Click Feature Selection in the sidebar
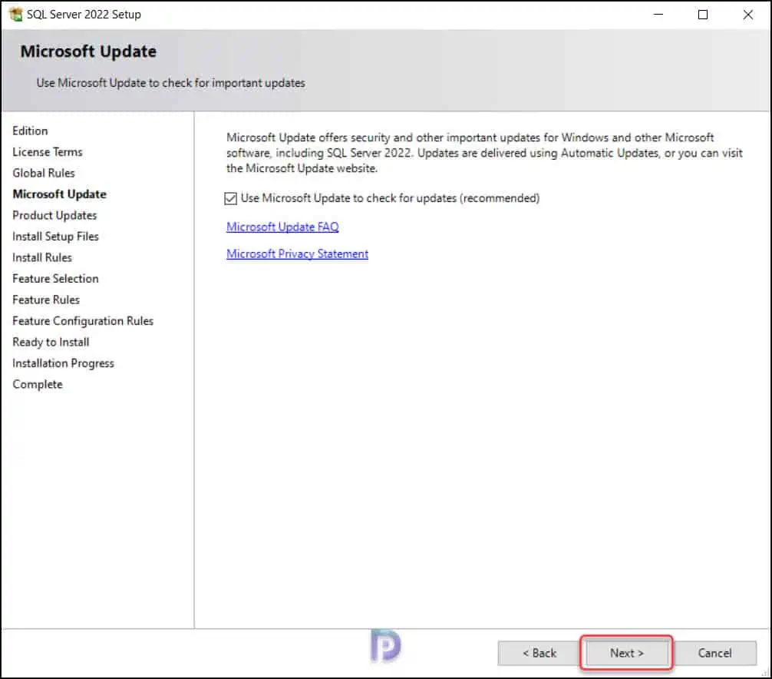 (55, 278)
